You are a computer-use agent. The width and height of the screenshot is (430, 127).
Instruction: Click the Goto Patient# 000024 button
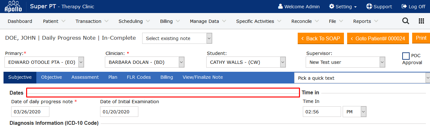[378, 38]
